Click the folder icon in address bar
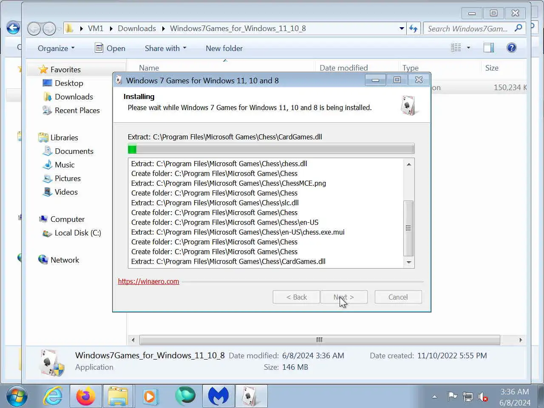 (x=69, y=28)
